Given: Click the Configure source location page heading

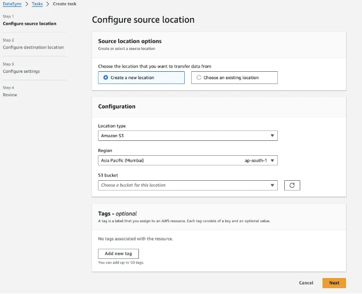Looking at the screenshot, I should point(143,20).
